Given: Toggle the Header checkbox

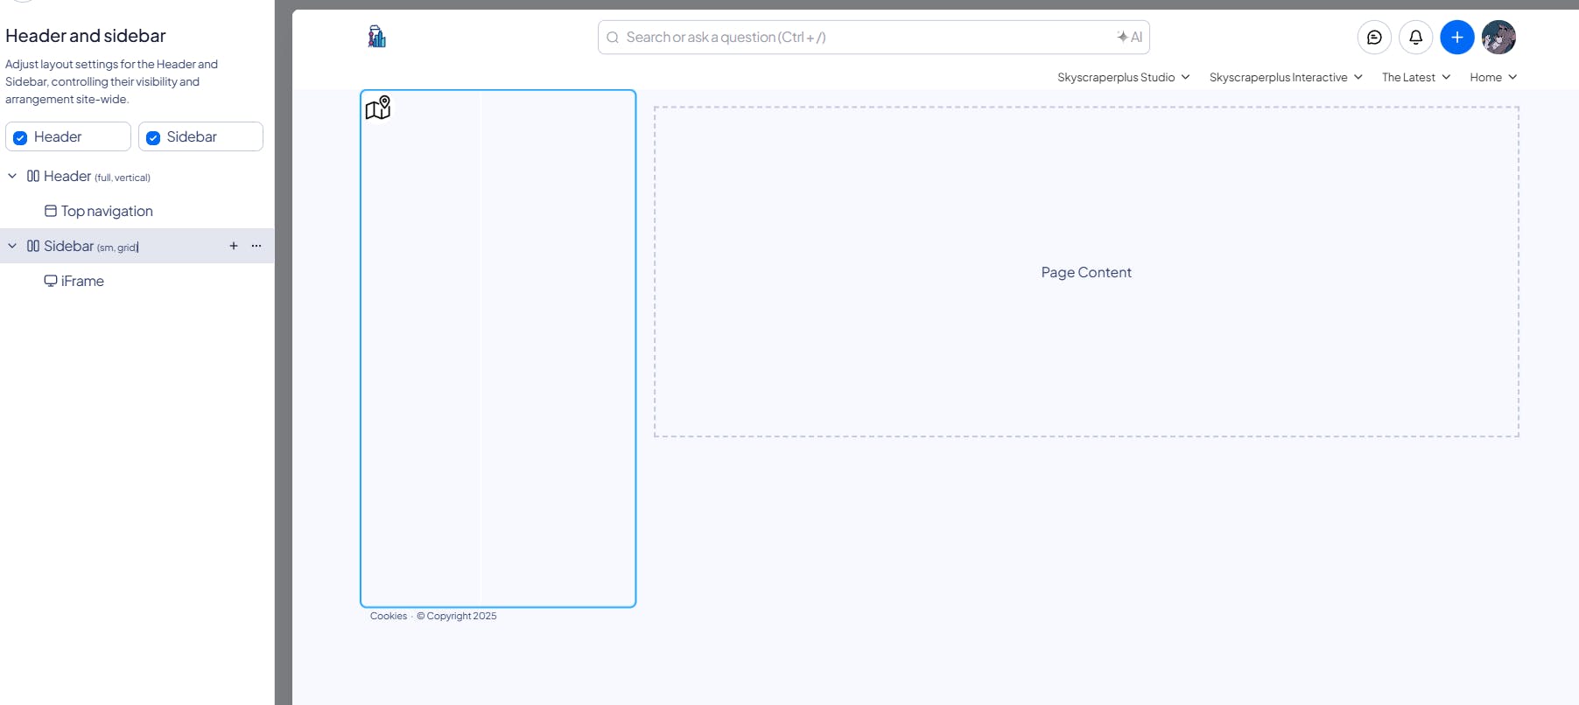Looking at the screenshot, I should [x=20, y=137].
